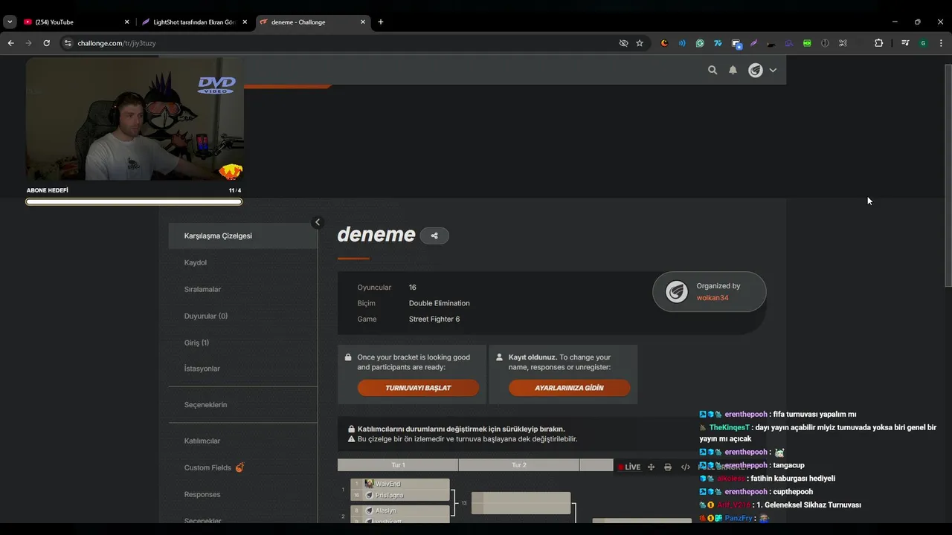Click the share icon next to the deneme title
Image resolution: width=952 pixels, height=535 pixels.
click(434, 236)
